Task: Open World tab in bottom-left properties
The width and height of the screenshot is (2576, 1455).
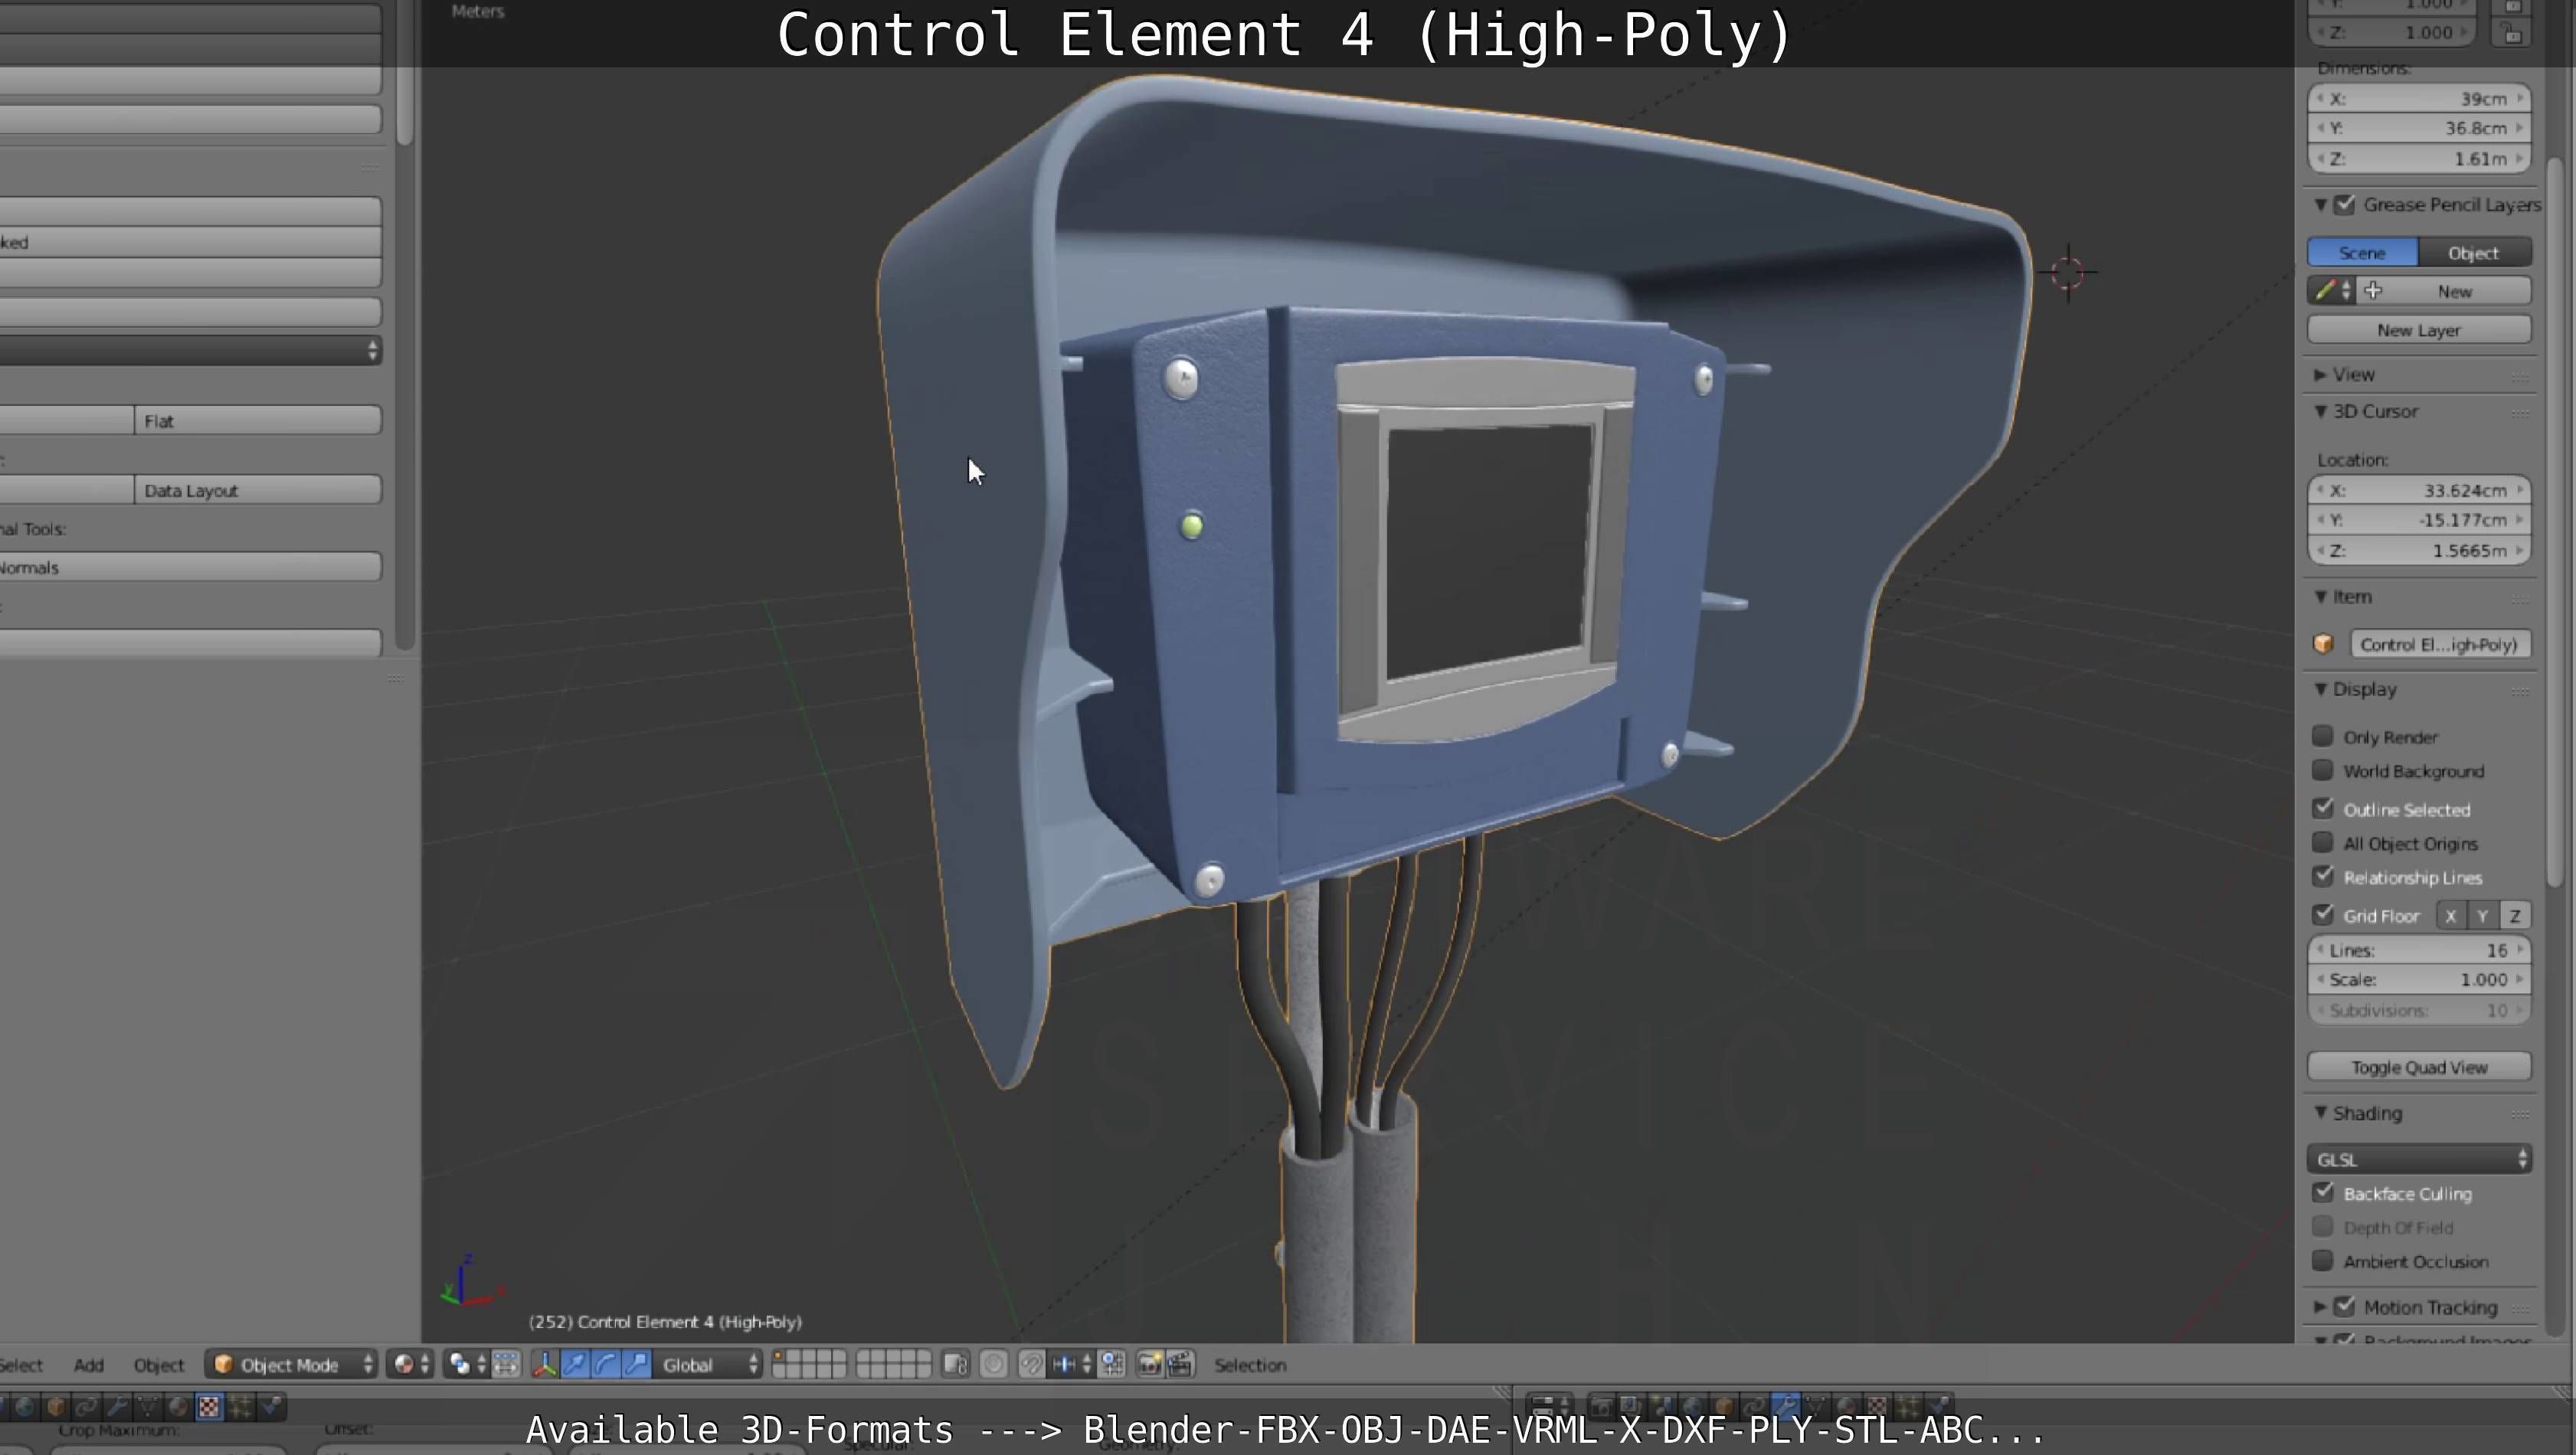Action: click(25, 1407)
